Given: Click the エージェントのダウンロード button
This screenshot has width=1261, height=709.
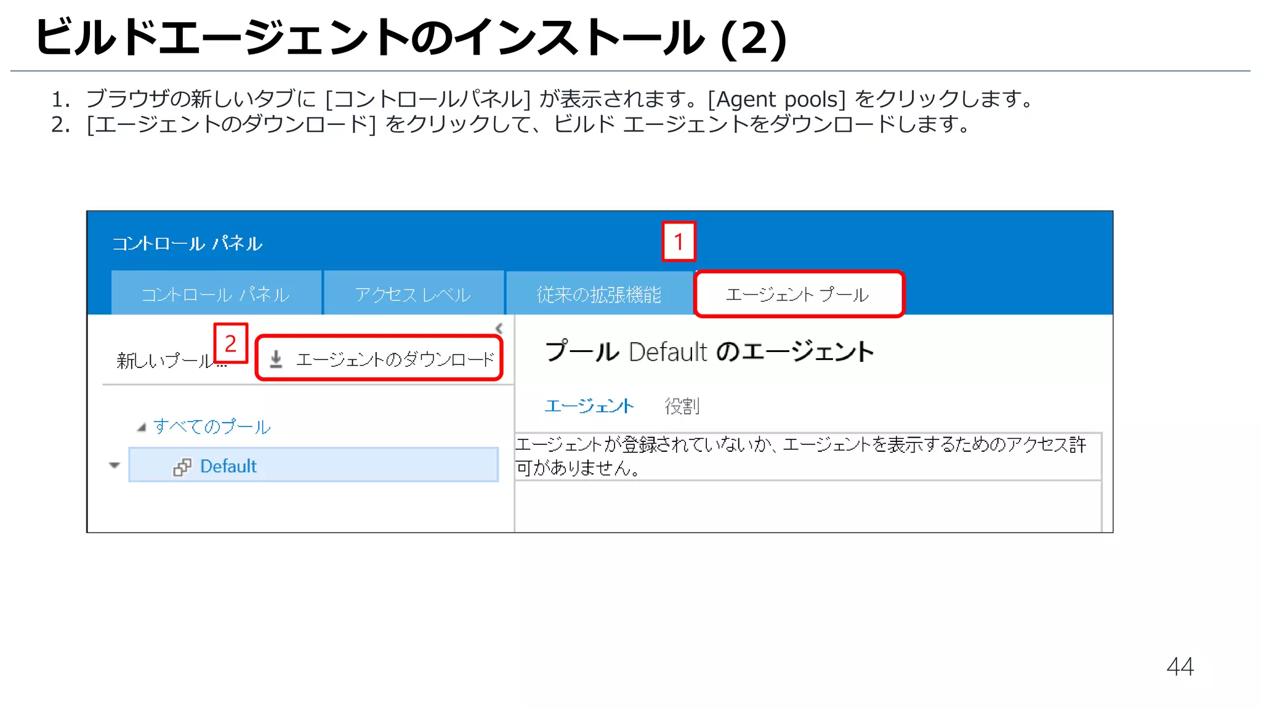Looking at the screenshot, I should click(380, 359).
